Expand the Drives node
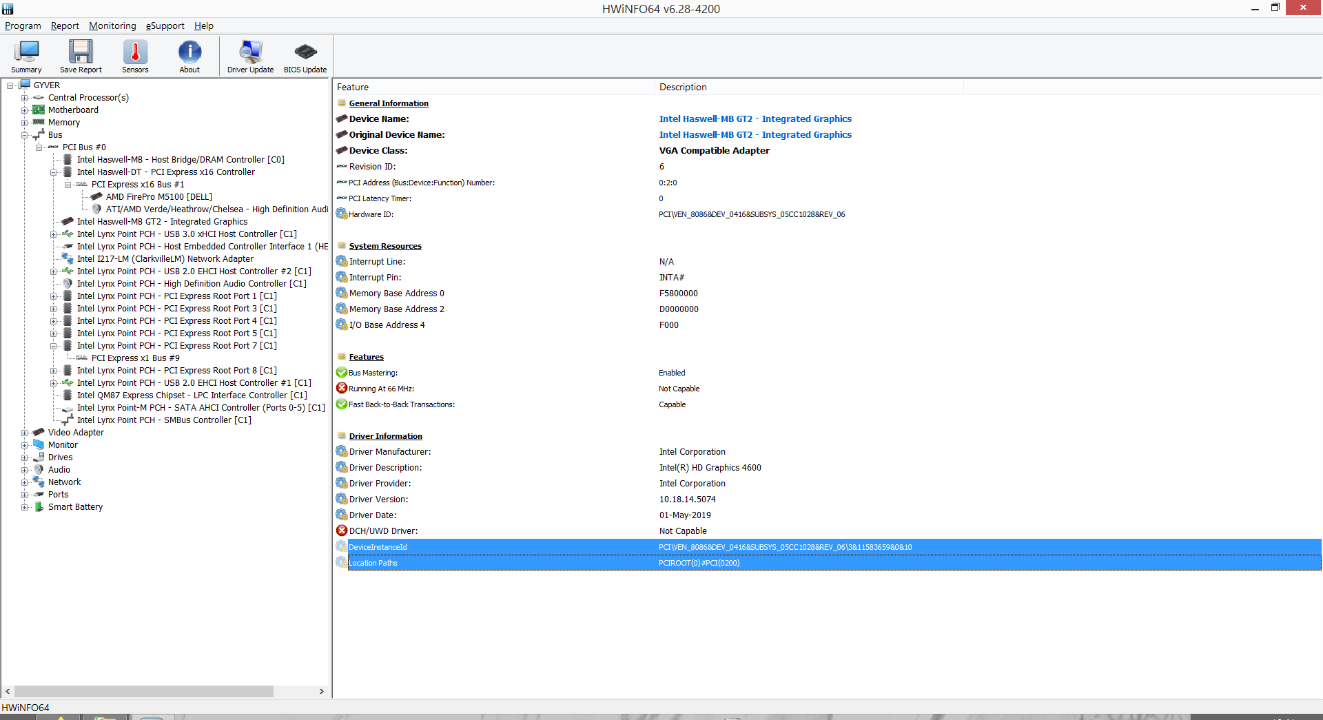This screenshot has height=720, width=1323. [25, 457]
